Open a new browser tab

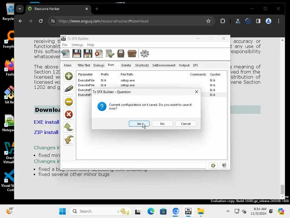click(x=97, y=9)
